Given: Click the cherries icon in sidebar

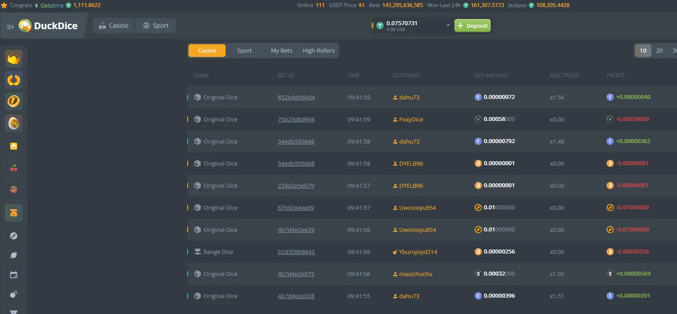Looking at the screenshot, I should [14, 168].
